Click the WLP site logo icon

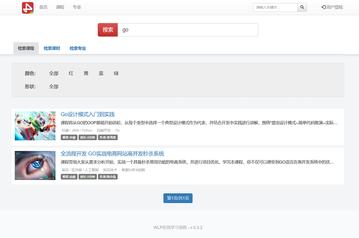coord(28,8)
